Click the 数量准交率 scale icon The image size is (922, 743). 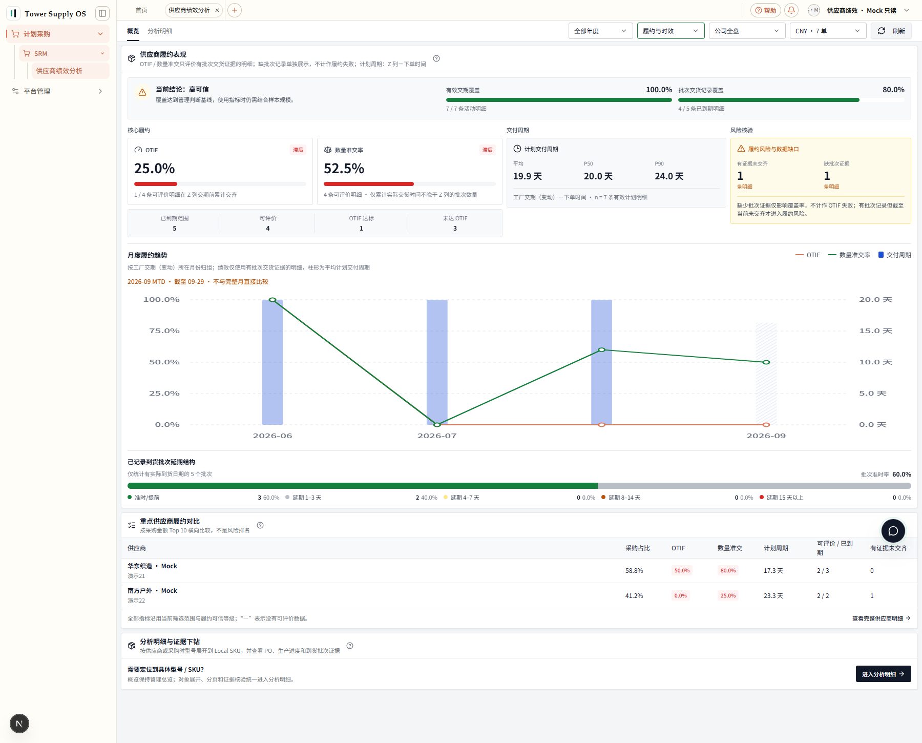[x=328, y=150]
